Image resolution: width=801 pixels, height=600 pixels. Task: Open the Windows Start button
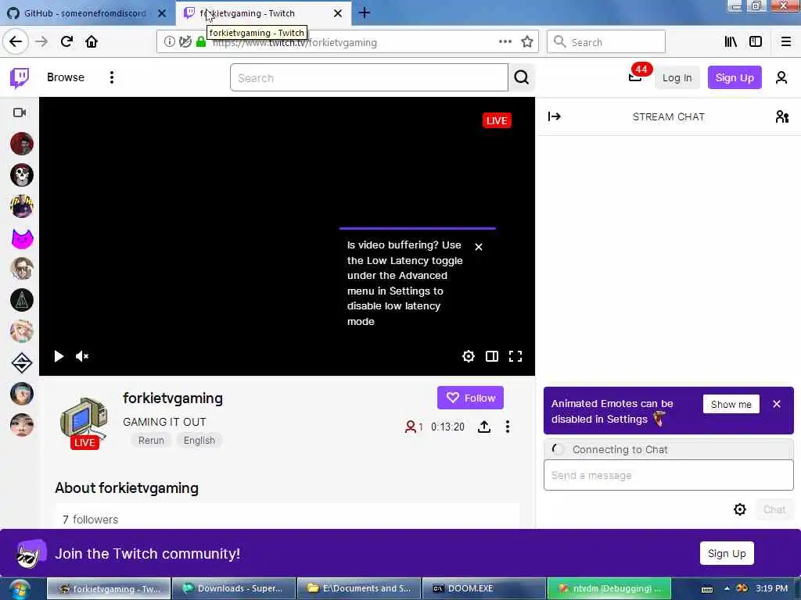point(20,589)
